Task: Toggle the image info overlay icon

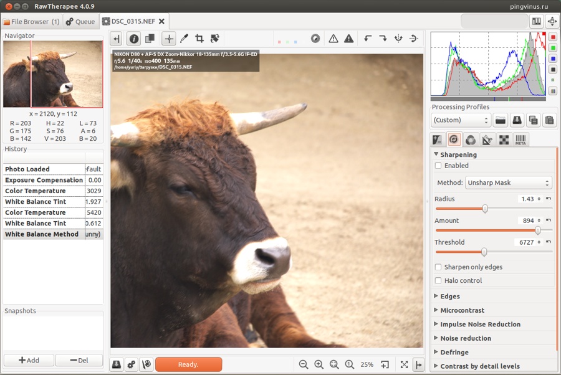Action: coord(134,39)
